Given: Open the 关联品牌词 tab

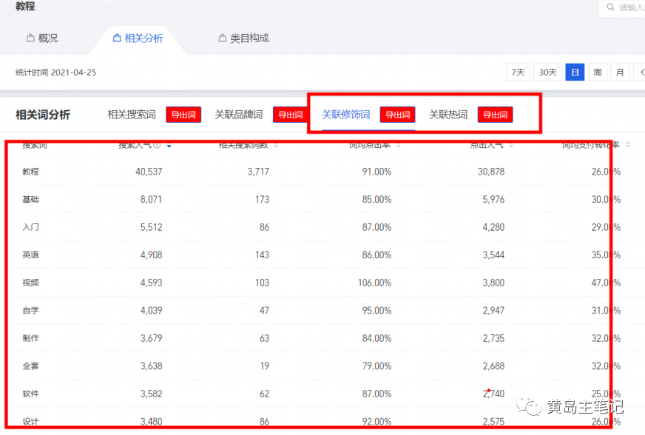Looking at the screenshot, I should click(238, 115).
